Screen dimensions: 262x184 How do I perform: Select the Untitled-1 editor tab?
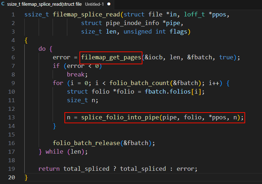pos(57,4)
